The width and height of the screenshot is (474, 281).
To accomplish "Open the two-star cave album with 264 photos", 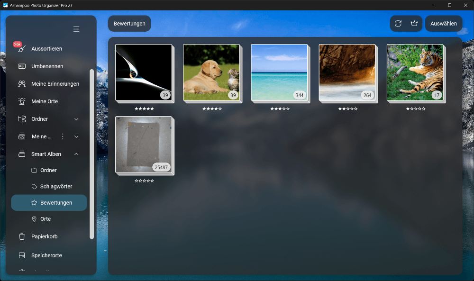I will pyautogui.click(x=348, y=73).
